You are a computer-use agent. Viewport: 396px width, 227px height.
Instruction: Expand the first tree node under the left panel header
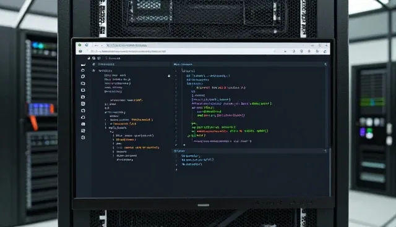click(x=93, y=71)
